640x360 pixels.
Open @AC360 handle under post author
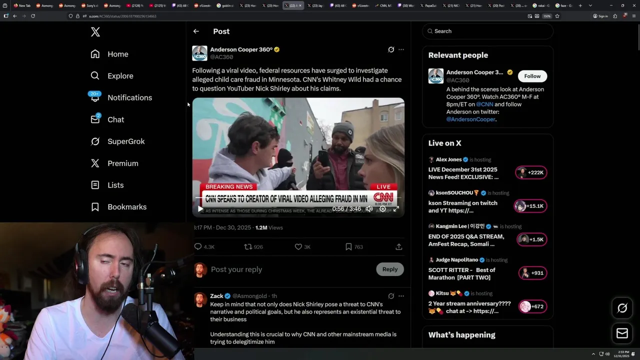coord(221,57)
